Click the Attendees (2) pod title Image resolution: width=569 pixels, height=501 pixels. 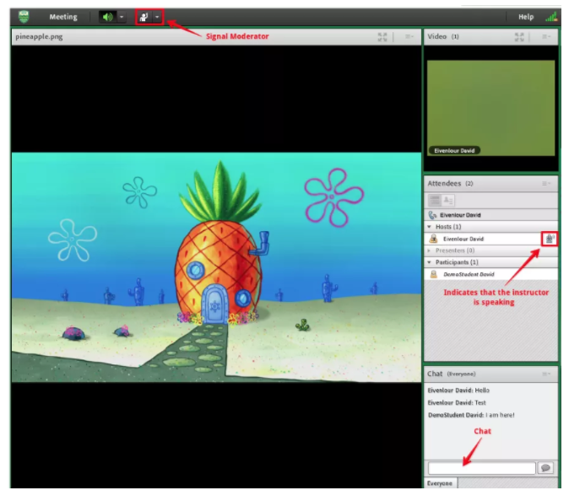coord(450,183)
